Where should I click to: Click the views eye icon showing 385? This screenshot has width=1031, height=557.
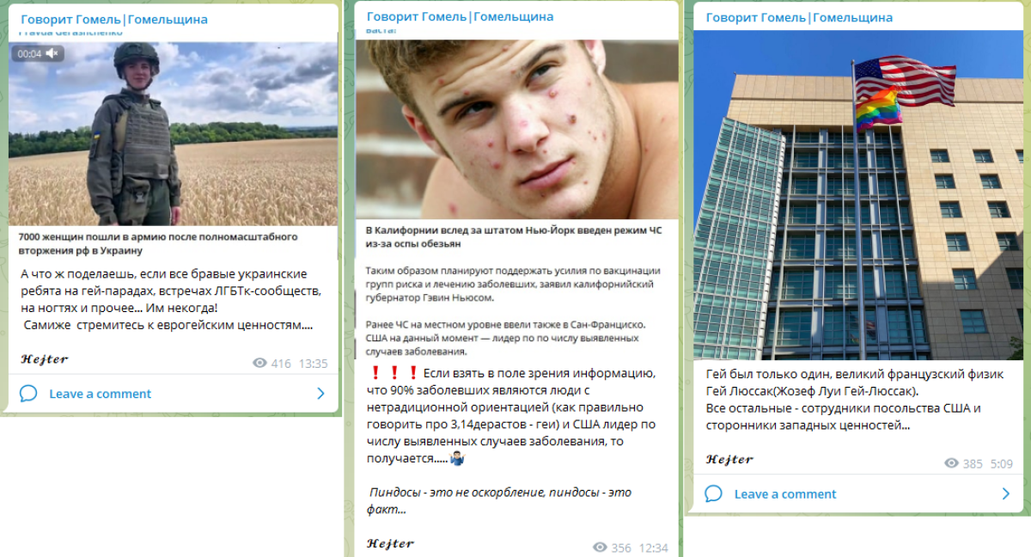(951, 463)
